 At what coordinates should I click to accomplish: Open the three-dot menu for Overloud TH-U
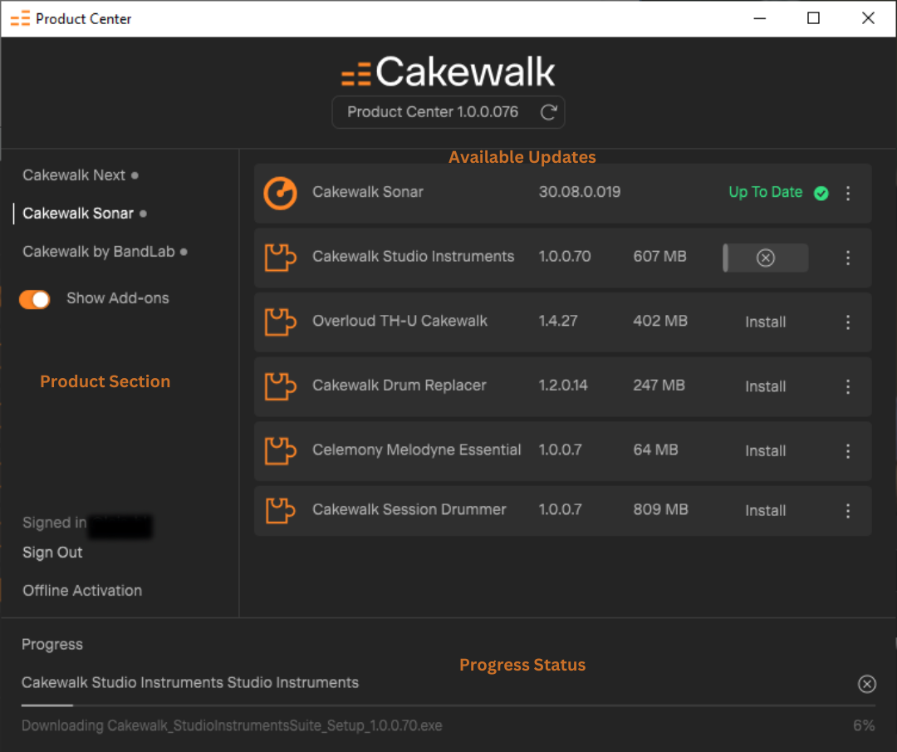point(848,322)
